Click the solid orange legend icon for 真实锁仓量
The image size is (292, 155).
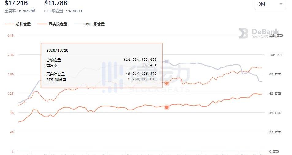[42, 24]
